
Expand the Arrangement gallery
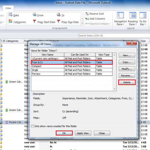[82, 23]
